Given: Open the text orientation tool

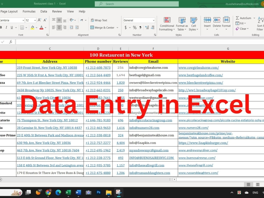Looking at the screenshot, I should [x=72, y=20].
